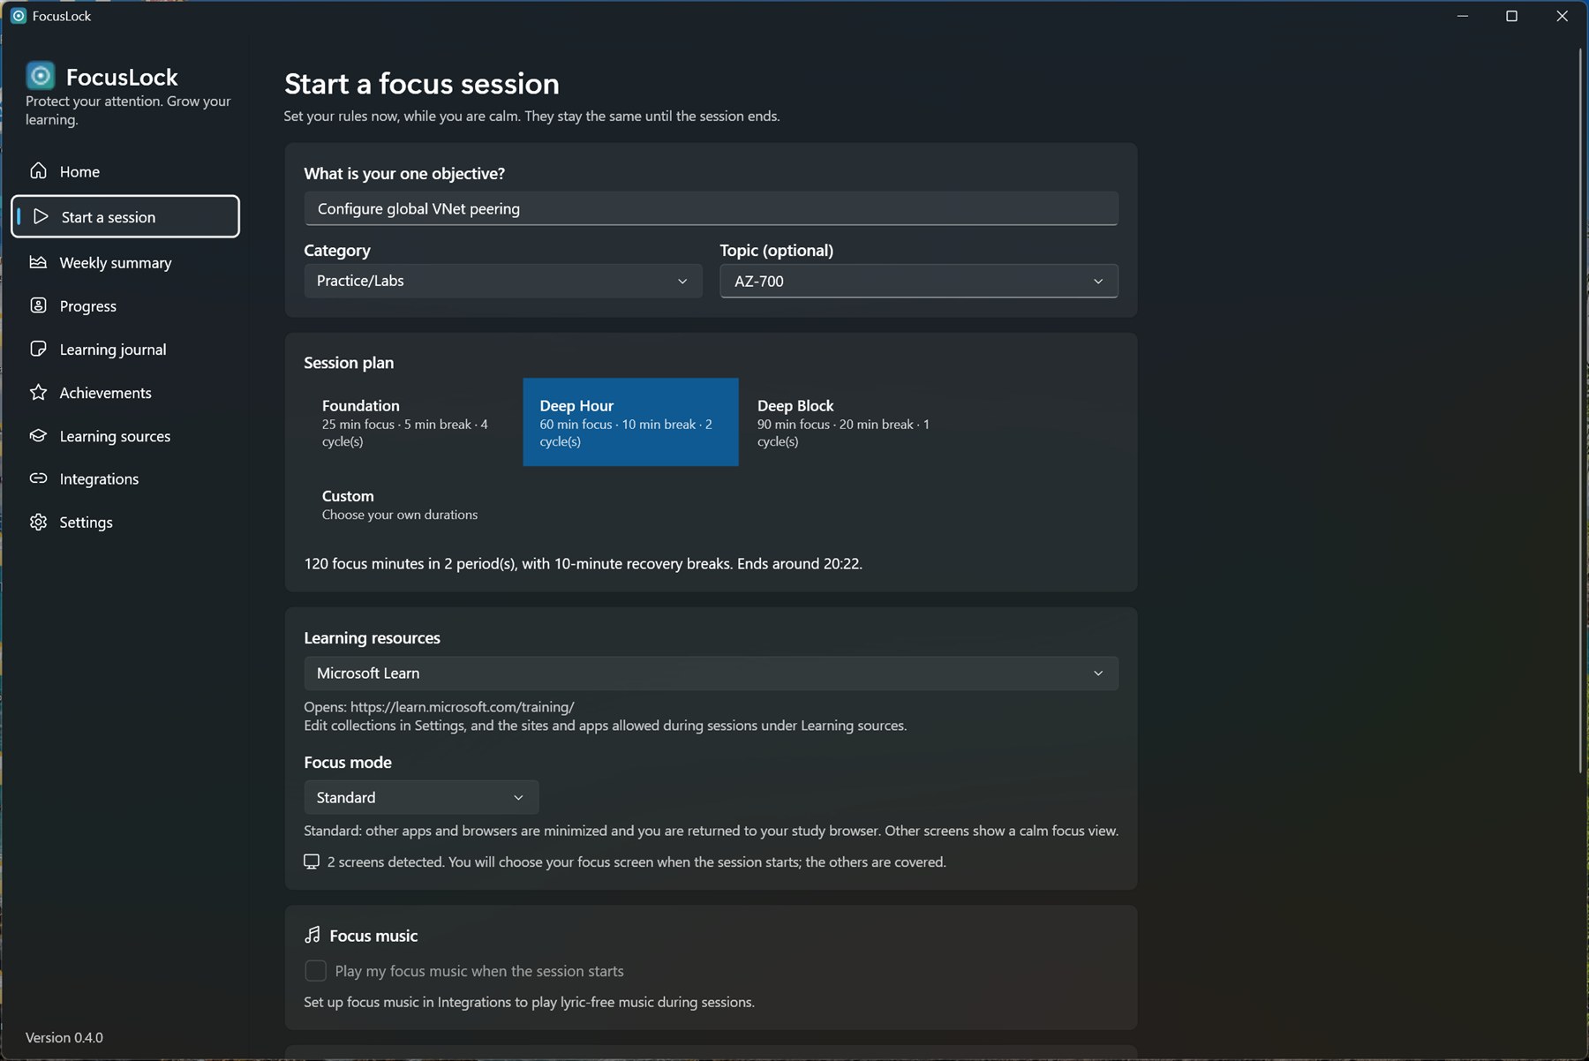1589x1061 pixels.
Task: Click the monitor icon by screens detected
Action: click(312, 862)
